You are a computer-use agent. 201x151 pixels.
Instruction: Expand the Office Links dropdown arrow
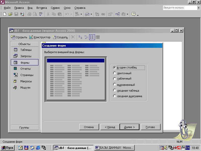(81, 14)
